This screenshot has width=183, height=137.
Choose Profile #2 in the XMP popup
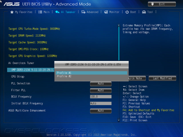click(91, 76)
